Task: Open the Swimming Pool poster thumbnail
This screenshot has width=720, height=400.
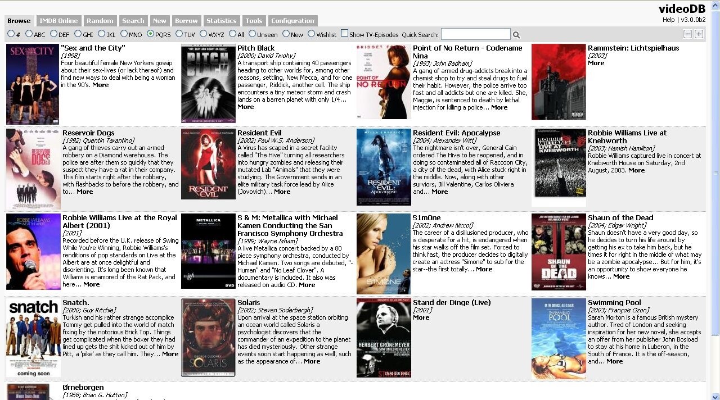Action: pos(559,339)
